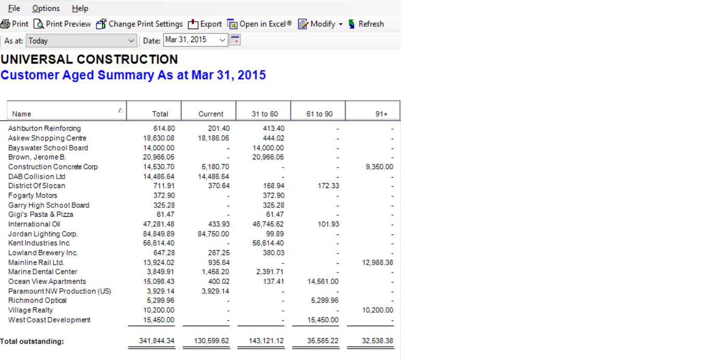This screenshot has width=727, height=360.
Task: Click the 35,585.22 61 to 90 total
Action: [322, 341]
